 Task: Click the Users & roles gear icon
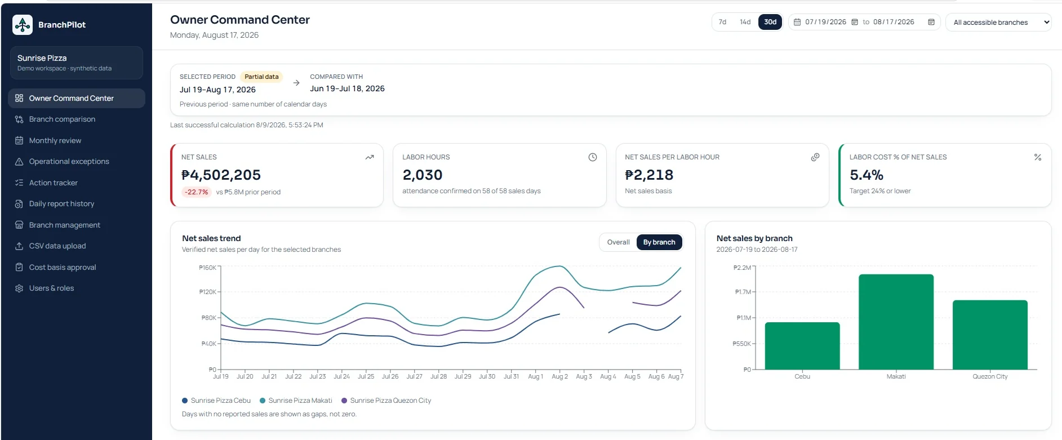(19, 288)
